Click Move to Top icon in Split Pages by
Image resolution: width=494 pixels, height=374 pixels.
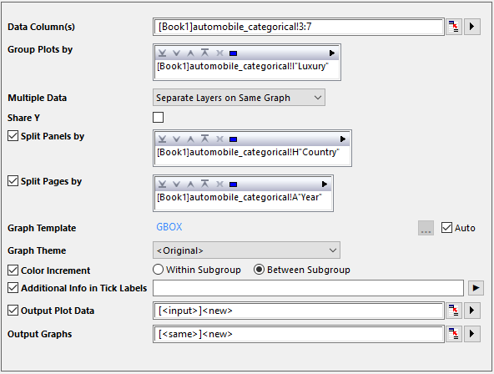coord(204,184)
